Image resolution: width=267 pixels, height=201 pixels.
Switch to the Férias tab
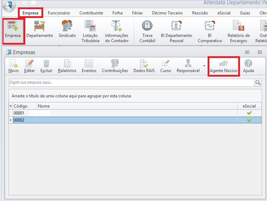pos(137,13)
